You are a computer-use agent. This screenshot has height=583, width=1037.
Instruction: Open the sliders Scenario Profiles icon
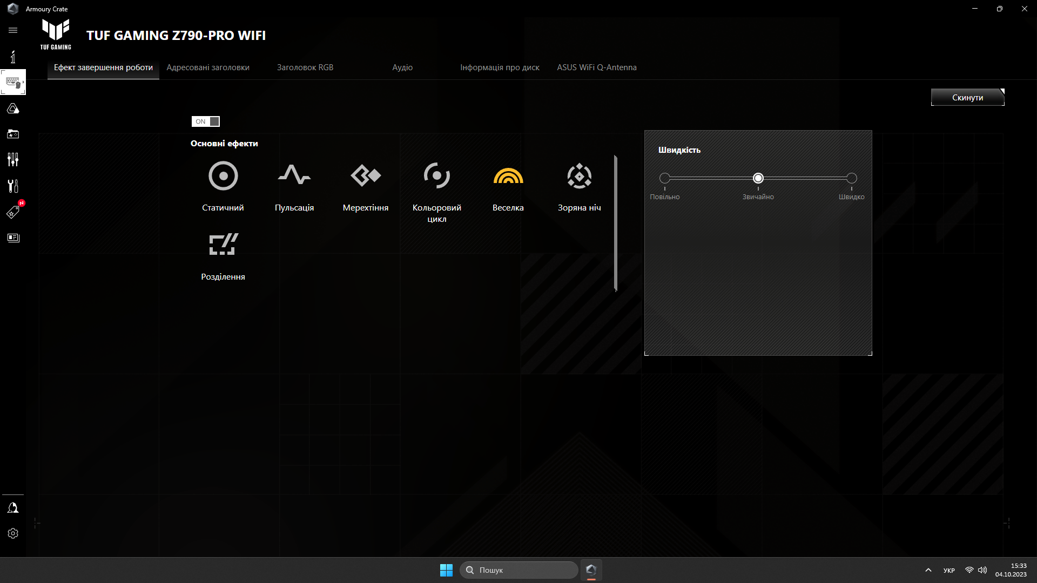coord(13,160)
